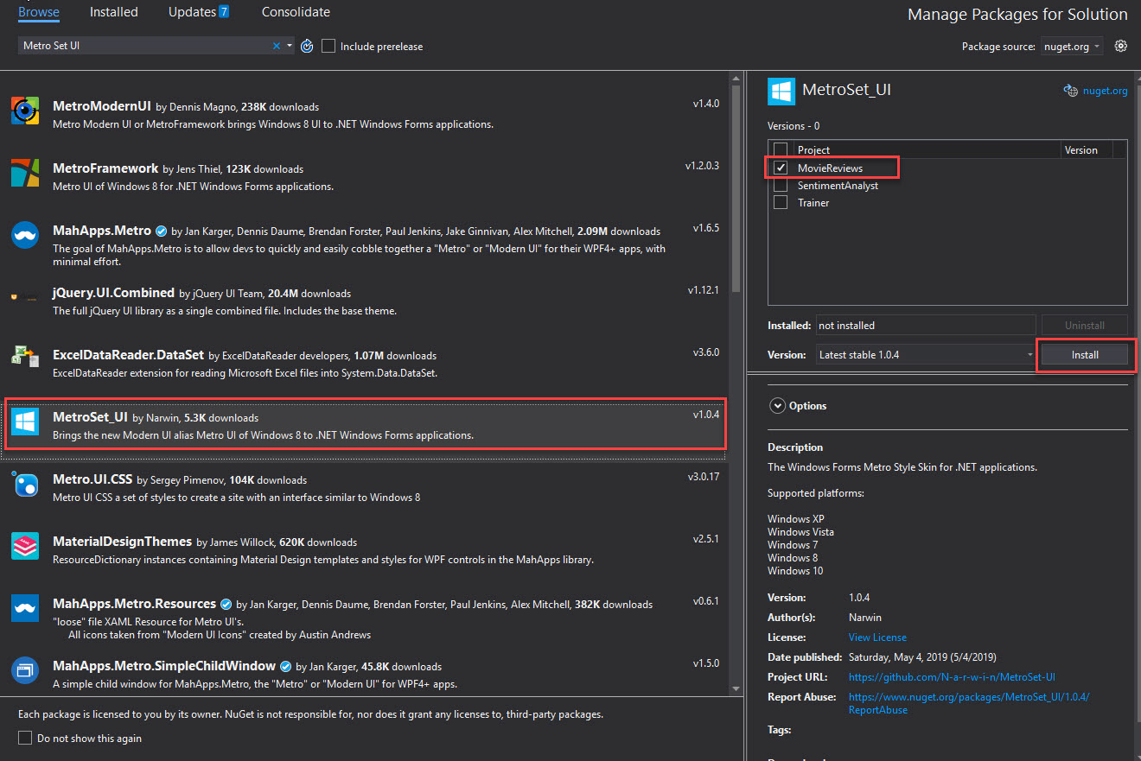The image size is (1141, 761).
Task: Open the nuget.org link in the details pane
Action: pyautogui.click(x=1105, y=91)
